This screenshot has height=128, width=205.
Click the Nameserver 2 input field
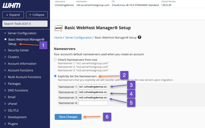[x=93, y=92]
